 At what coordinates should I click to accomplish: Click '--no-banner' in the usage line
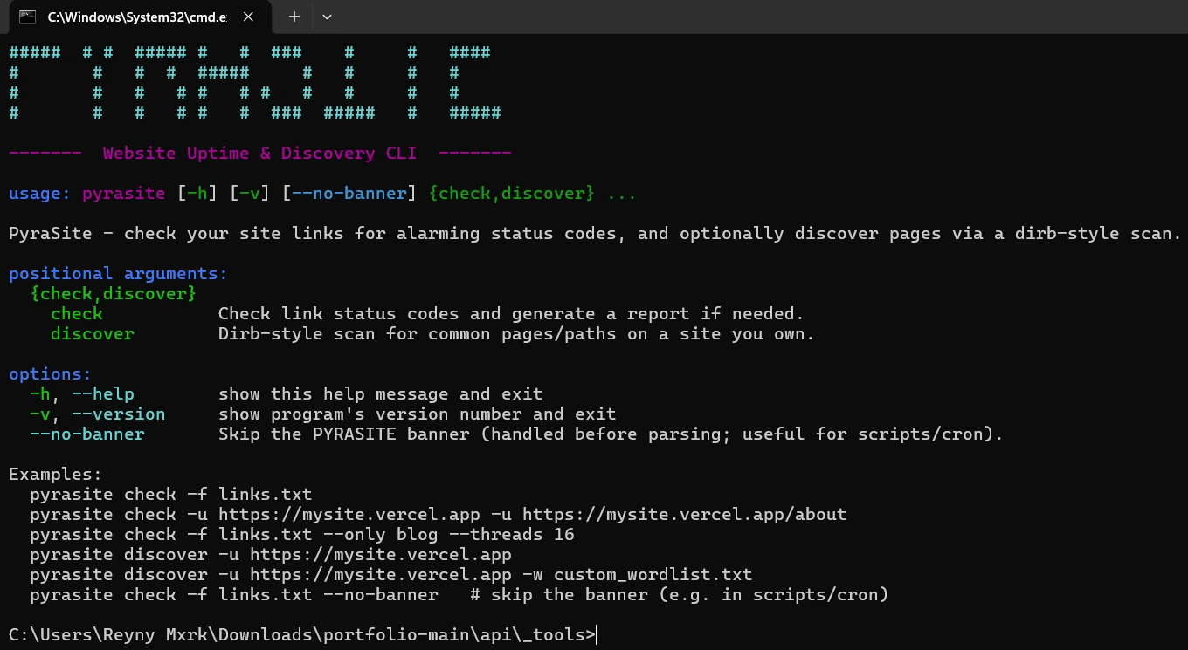click(349, 193)
